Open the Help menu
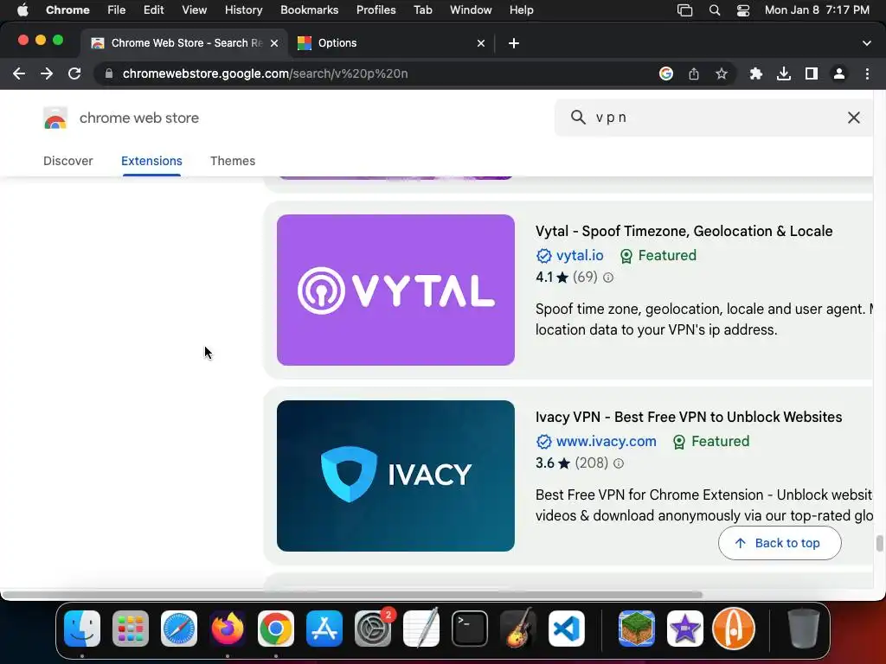The width and height of the screenshot is (886, 664). tap(521, 10)
